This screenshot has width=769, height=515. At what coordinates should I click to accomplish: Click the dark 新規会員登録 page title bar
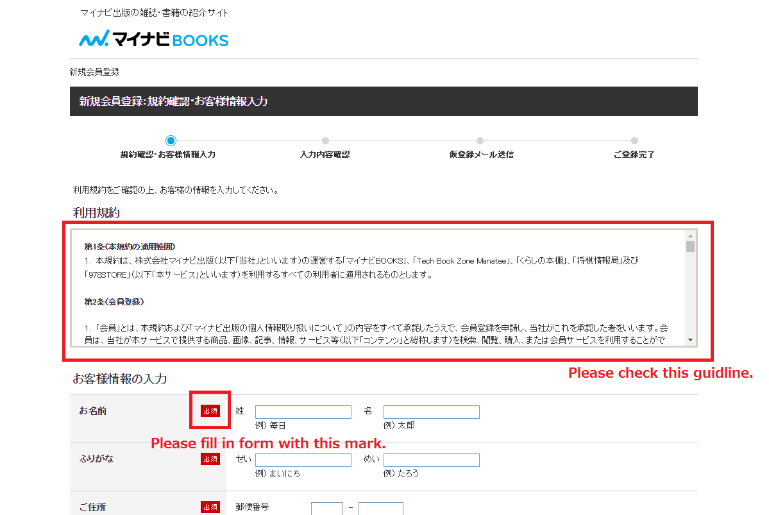point(384,101)
